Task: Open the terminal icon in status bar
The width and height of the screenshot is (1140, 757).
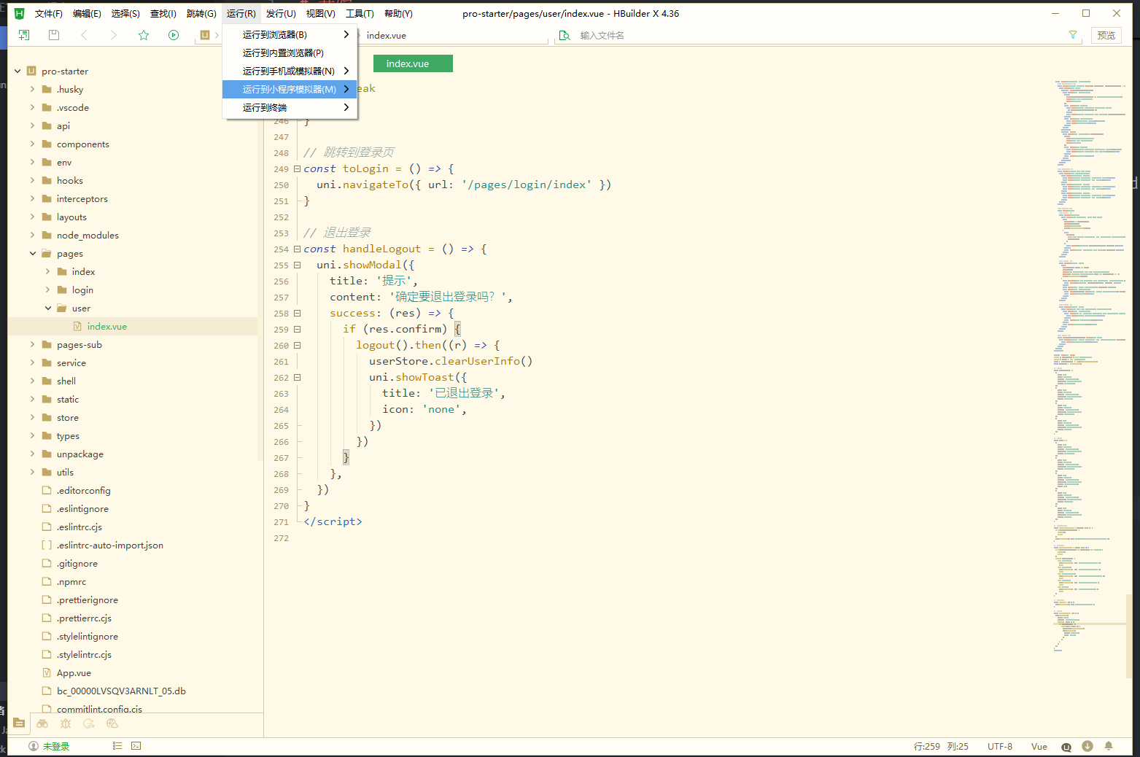Action: tap(136, 746)
